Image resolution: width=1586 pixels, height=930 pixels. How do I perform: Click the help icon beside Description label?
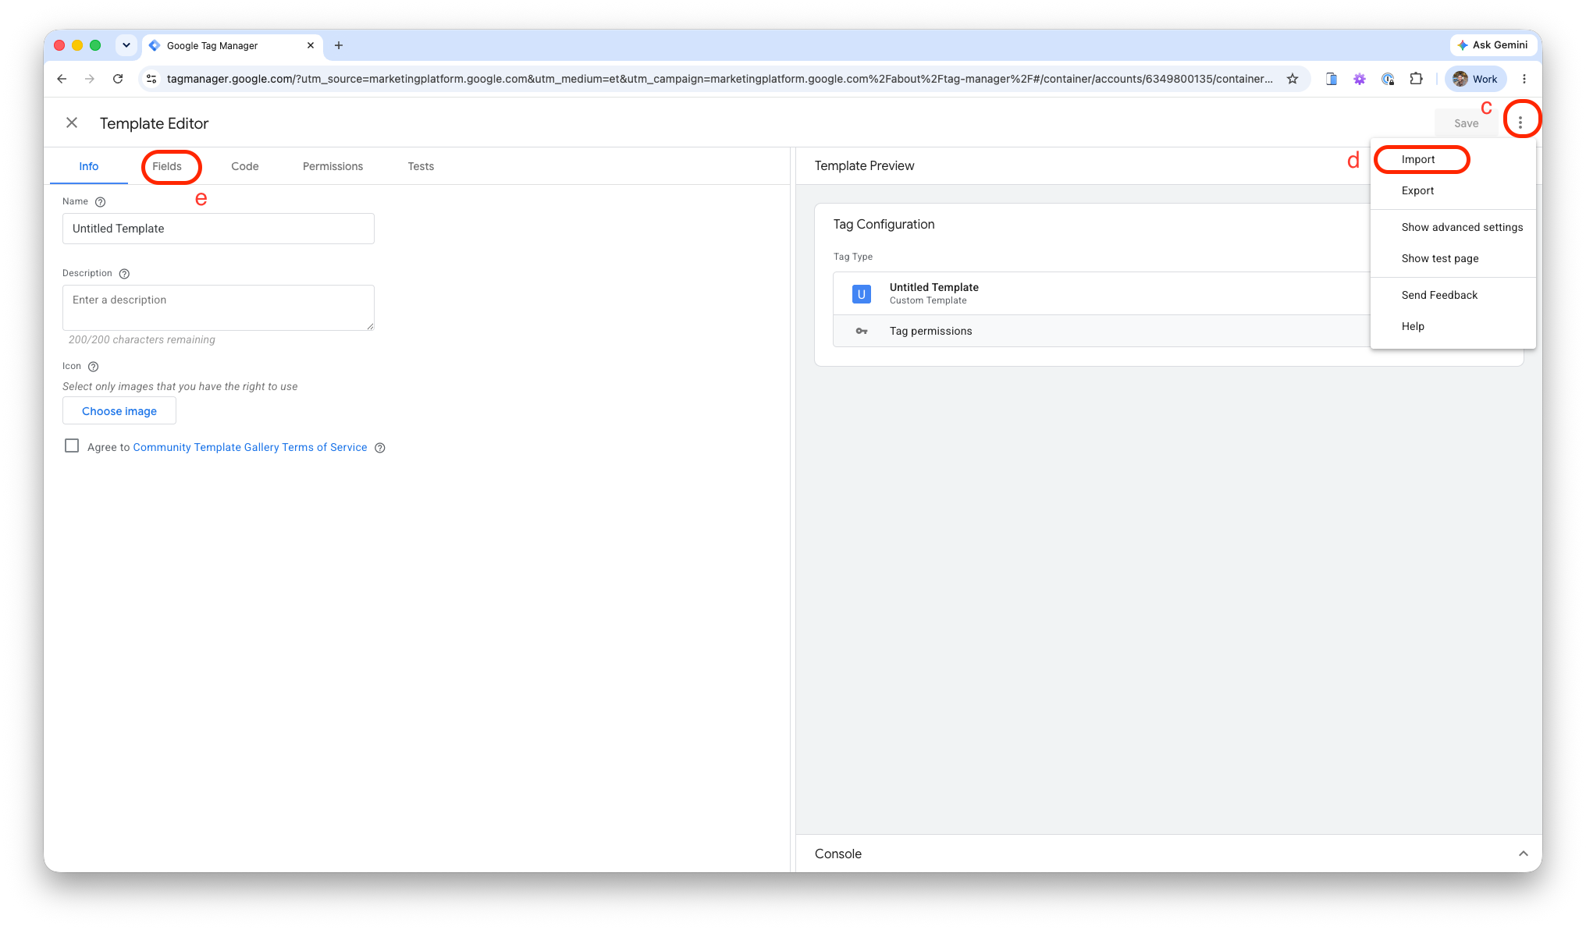124,274
